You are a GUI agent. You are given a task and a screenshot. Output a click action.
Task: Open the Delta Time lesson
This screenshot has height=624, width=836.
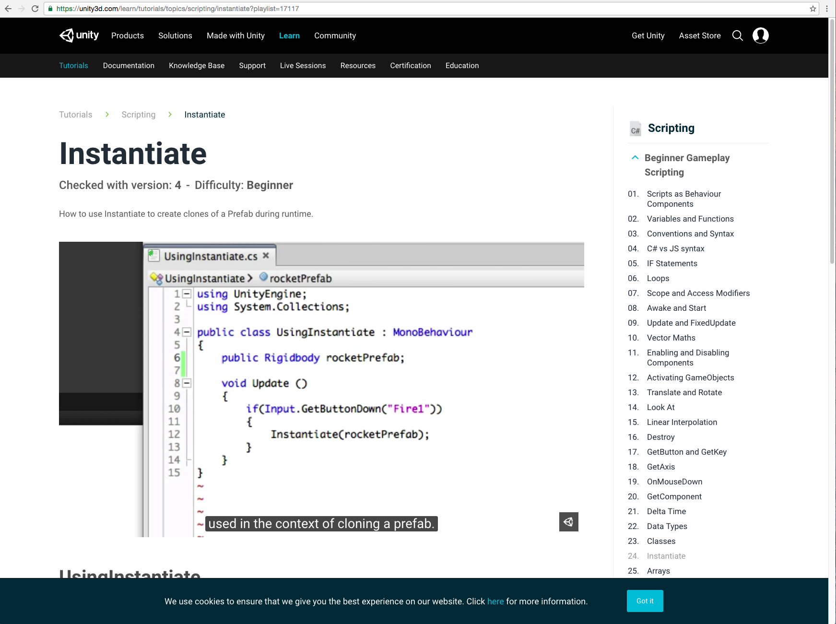[x=666, y=511]
